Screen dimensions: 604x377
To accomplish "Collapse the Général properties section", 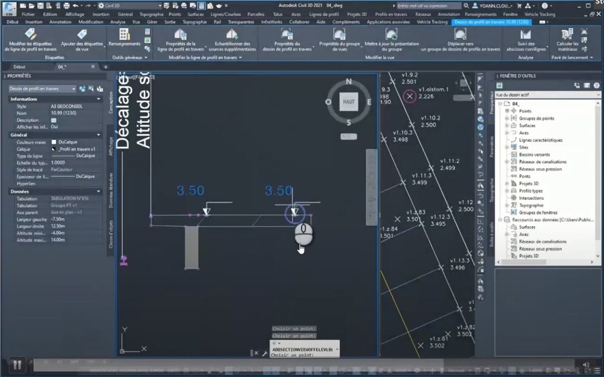I will [99, 134].
